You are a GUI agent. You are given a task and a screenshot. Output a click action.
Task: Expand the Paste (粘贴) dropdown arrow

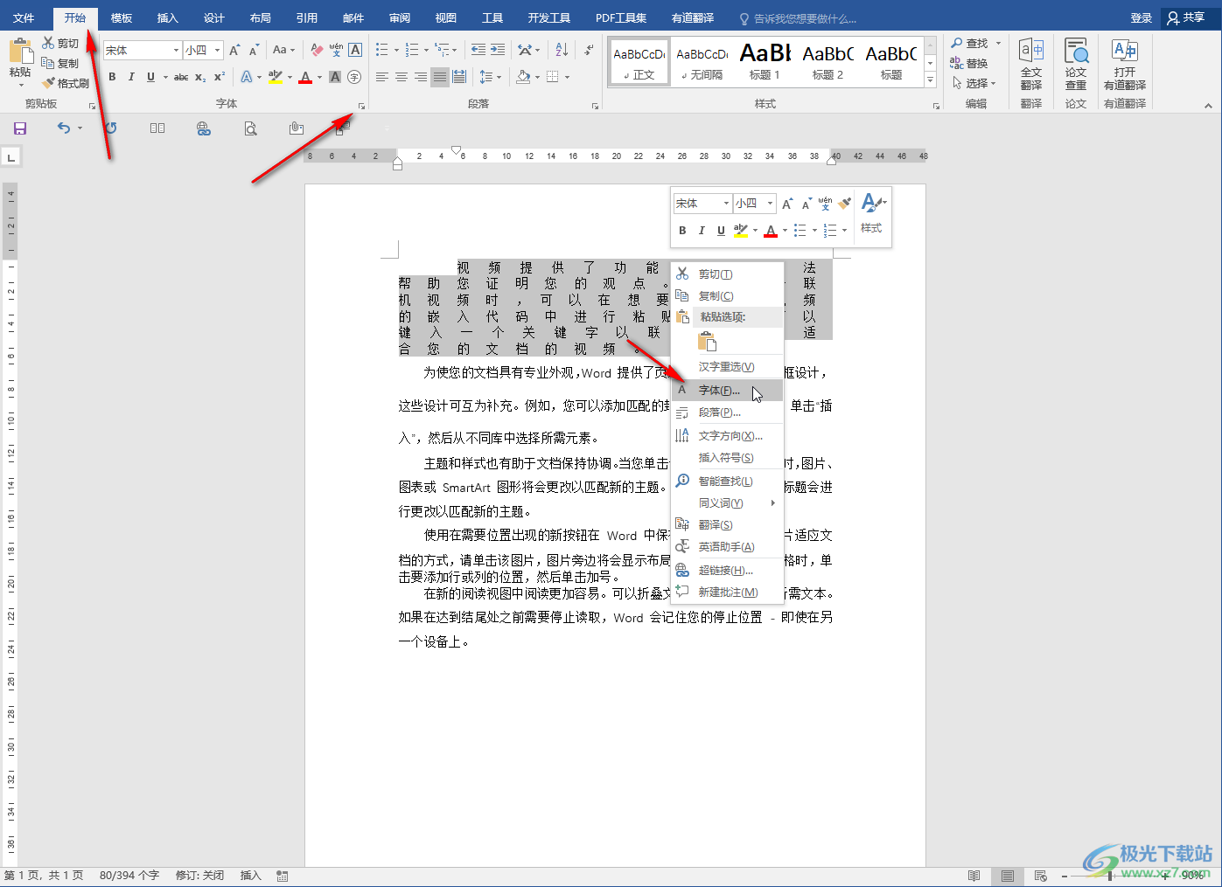click(x=20, y=84)
